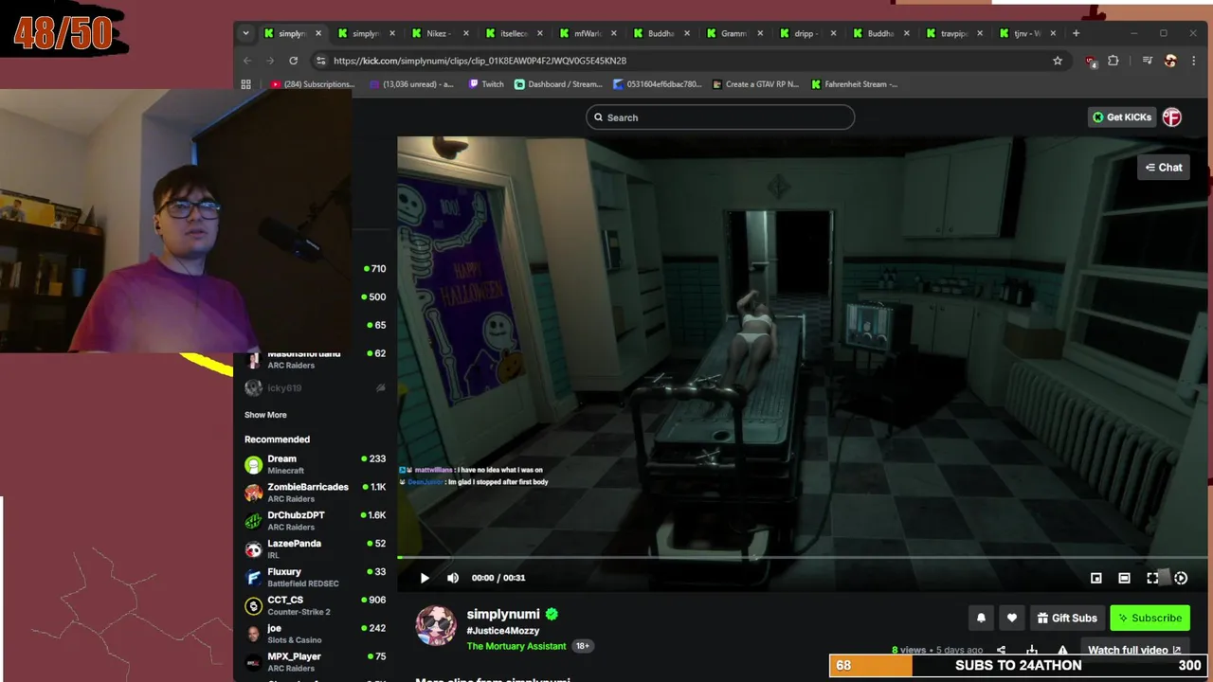Enter fullscreen on the video player
Image resolution: width=1213 pixels, height=682 pixels.
point(1152,578)
